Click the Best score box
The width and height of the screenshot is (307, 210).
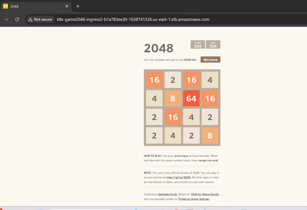[x=213, y=45]
